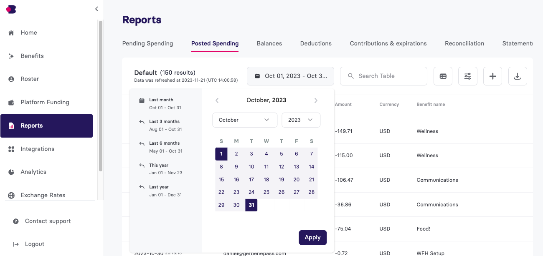Image resolution: width=543 pixels, height=256 pixels.
Task: Click the WFH Setup benefit cell
Action: [x=431, y=253]
